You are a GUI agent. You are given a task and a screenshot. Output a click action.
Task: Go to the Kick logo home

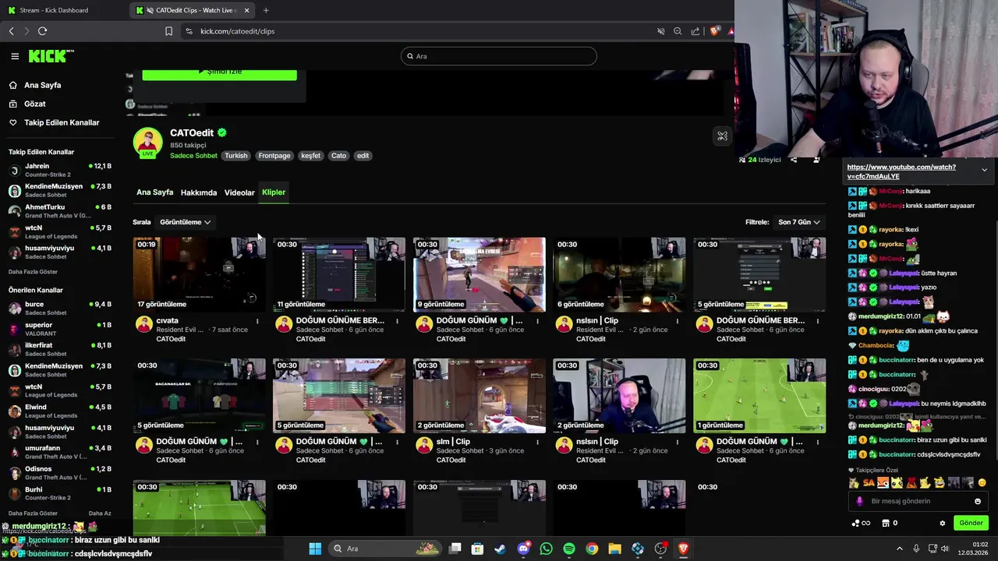pyautogui.click(x=51, y=56)
